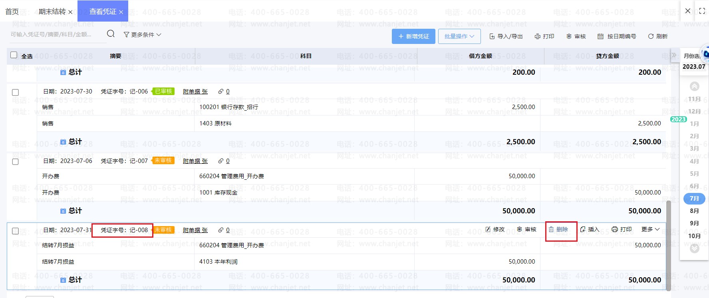Click the fullscreen expand icon
The width and height of the screenshot is (709, 298).
click(x=702, y=11)
